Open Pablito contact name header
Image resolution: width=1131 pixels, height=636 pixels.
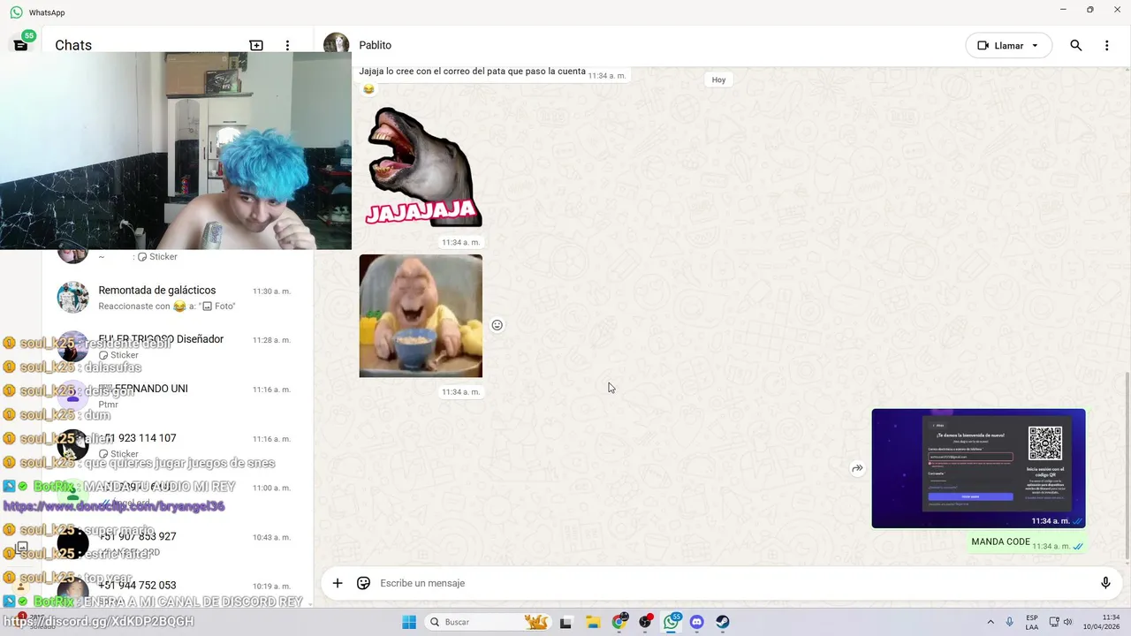pos(375,45)
